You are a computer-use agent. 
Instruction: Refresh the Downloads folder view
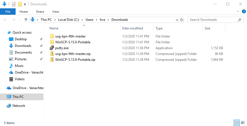pyautogui.click(x=182, y=20)
